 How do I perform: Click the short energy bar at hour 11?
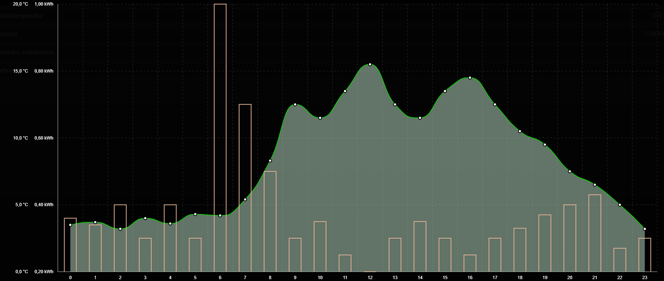[x=345, y=263]
